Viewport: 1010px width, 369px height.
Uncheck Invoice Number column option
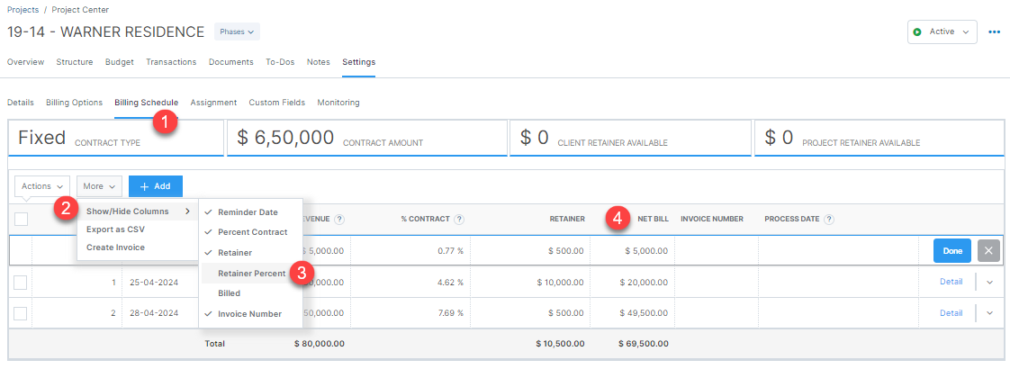coord(250,313)
